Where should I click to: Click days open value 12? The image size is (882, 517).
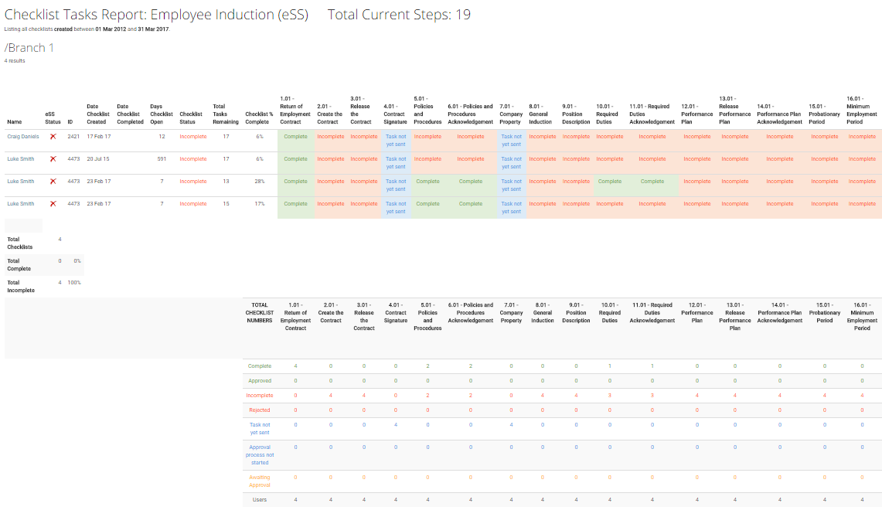click(x=162, y=137)
